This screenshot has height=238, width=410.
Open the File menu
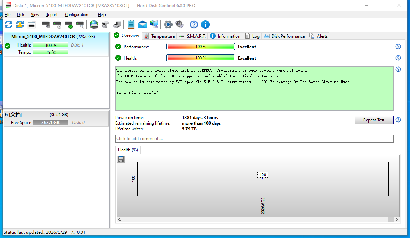coord(7,15)
